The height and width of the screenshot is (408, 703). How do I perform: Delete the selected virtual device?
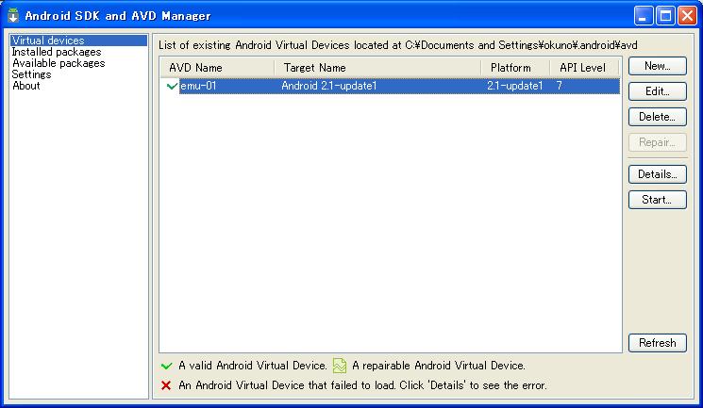[658, 117]
